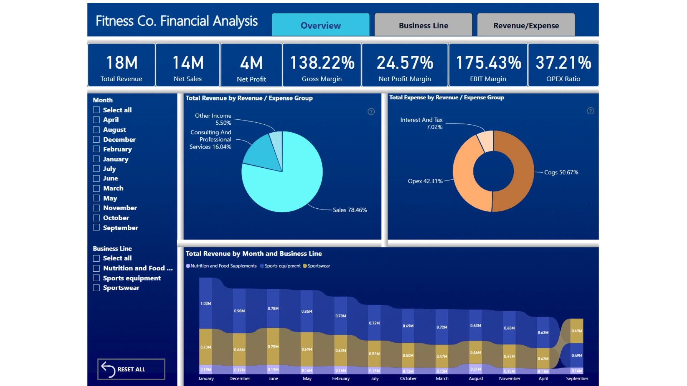Click the 14M Net Sales card
The height and width of the screenshot is (386, 687).
click(x=188, y=65)
